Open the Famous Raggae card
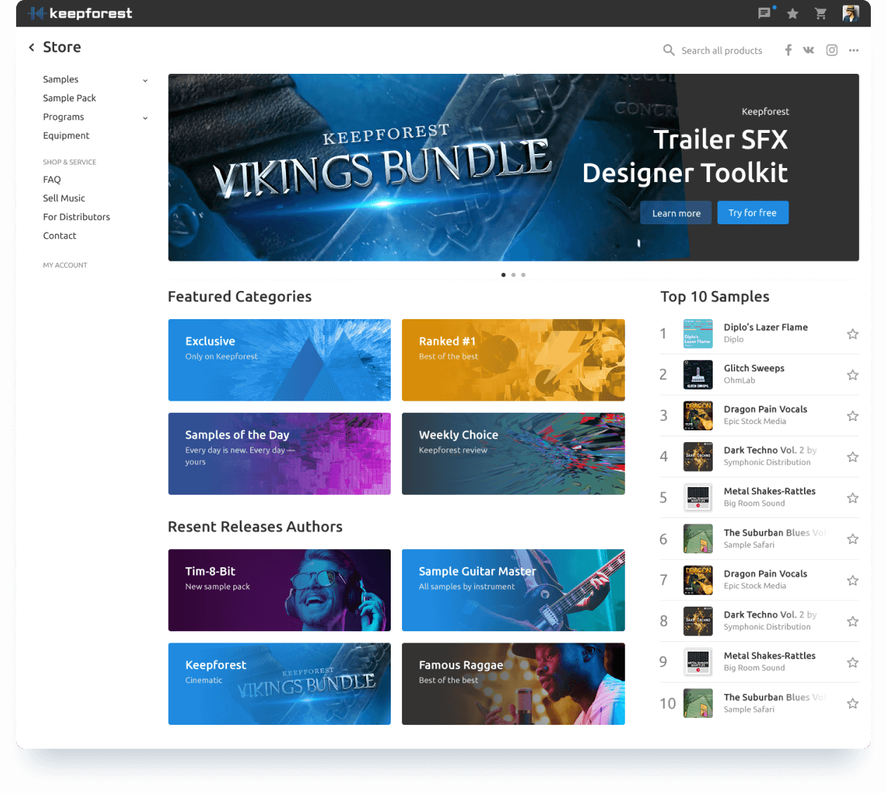Image resolution: width=887 pixels, height=793 pixels. click(513, 684)
